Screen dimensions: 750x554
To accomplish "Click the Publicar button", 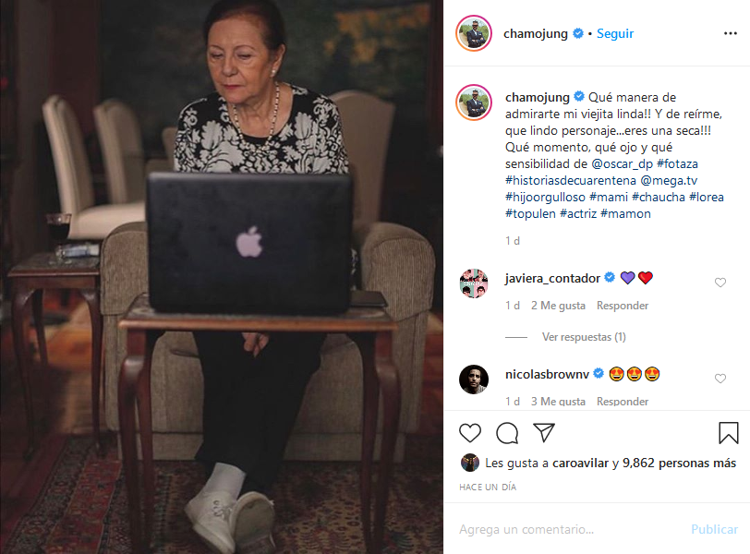I will point(714,529).
